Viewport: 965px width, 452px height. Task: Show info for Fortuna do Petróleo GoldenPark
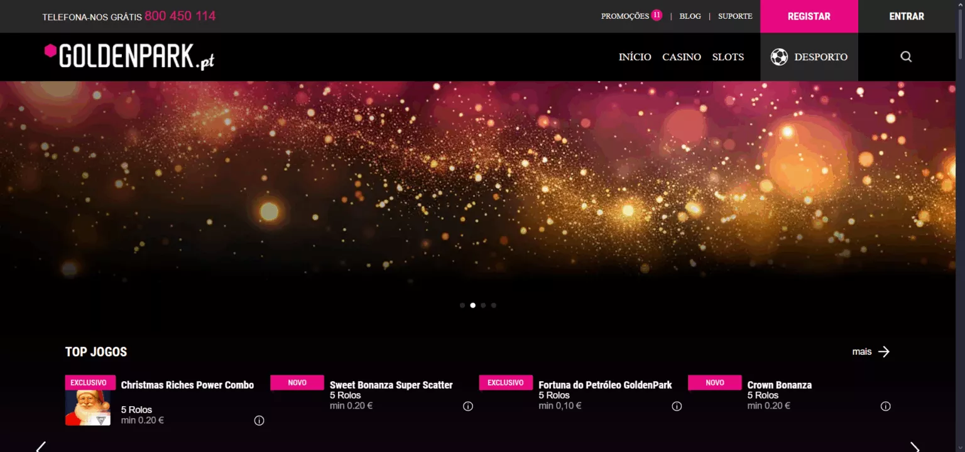(x=677, y=406)
